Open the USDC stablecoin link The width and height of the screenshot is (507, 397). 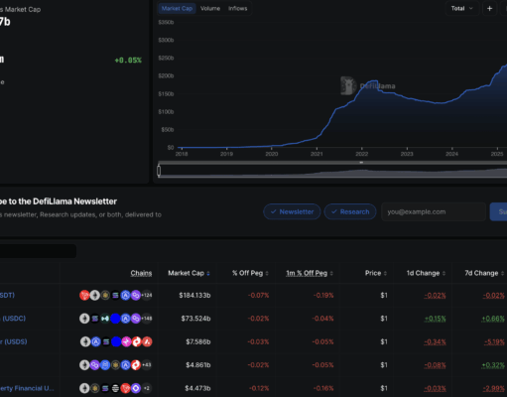(13, 319)
